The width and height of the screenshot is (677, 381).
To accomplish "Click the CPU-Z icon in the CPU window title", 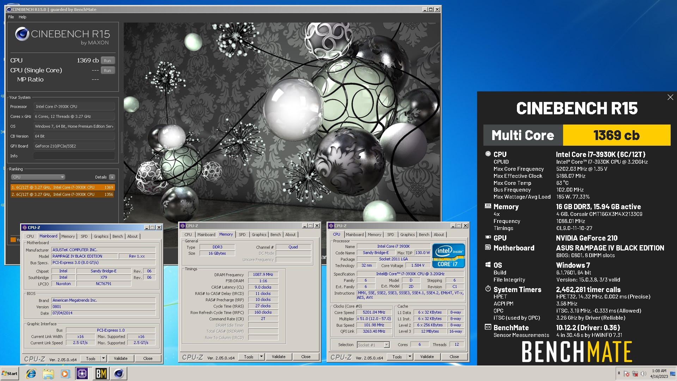I will [331, 226].
